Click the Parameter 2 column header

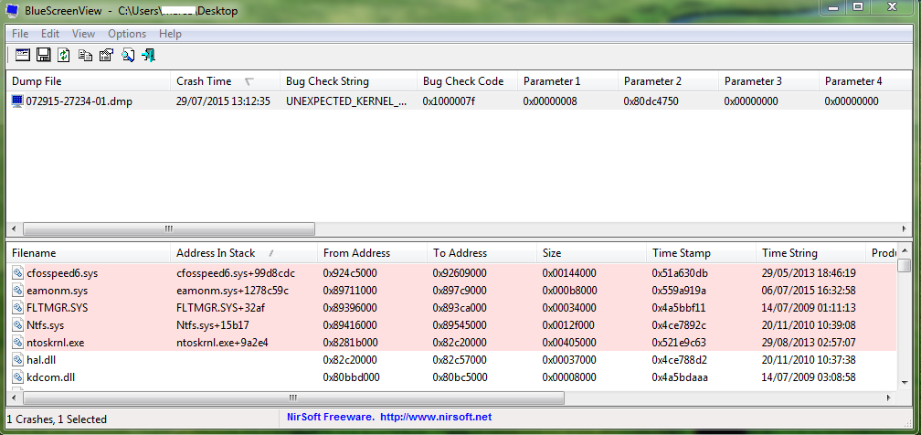tap(668, 81)
